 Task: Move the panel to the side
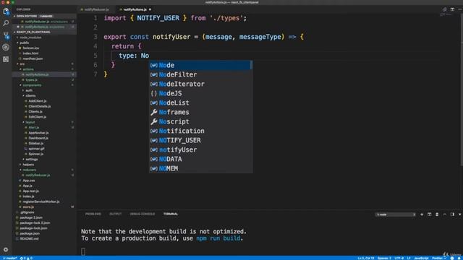[x=452, y=214]
